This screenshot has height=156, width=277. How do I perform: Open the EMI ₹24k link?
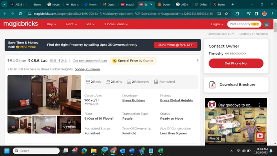click(x=58, y=61)
